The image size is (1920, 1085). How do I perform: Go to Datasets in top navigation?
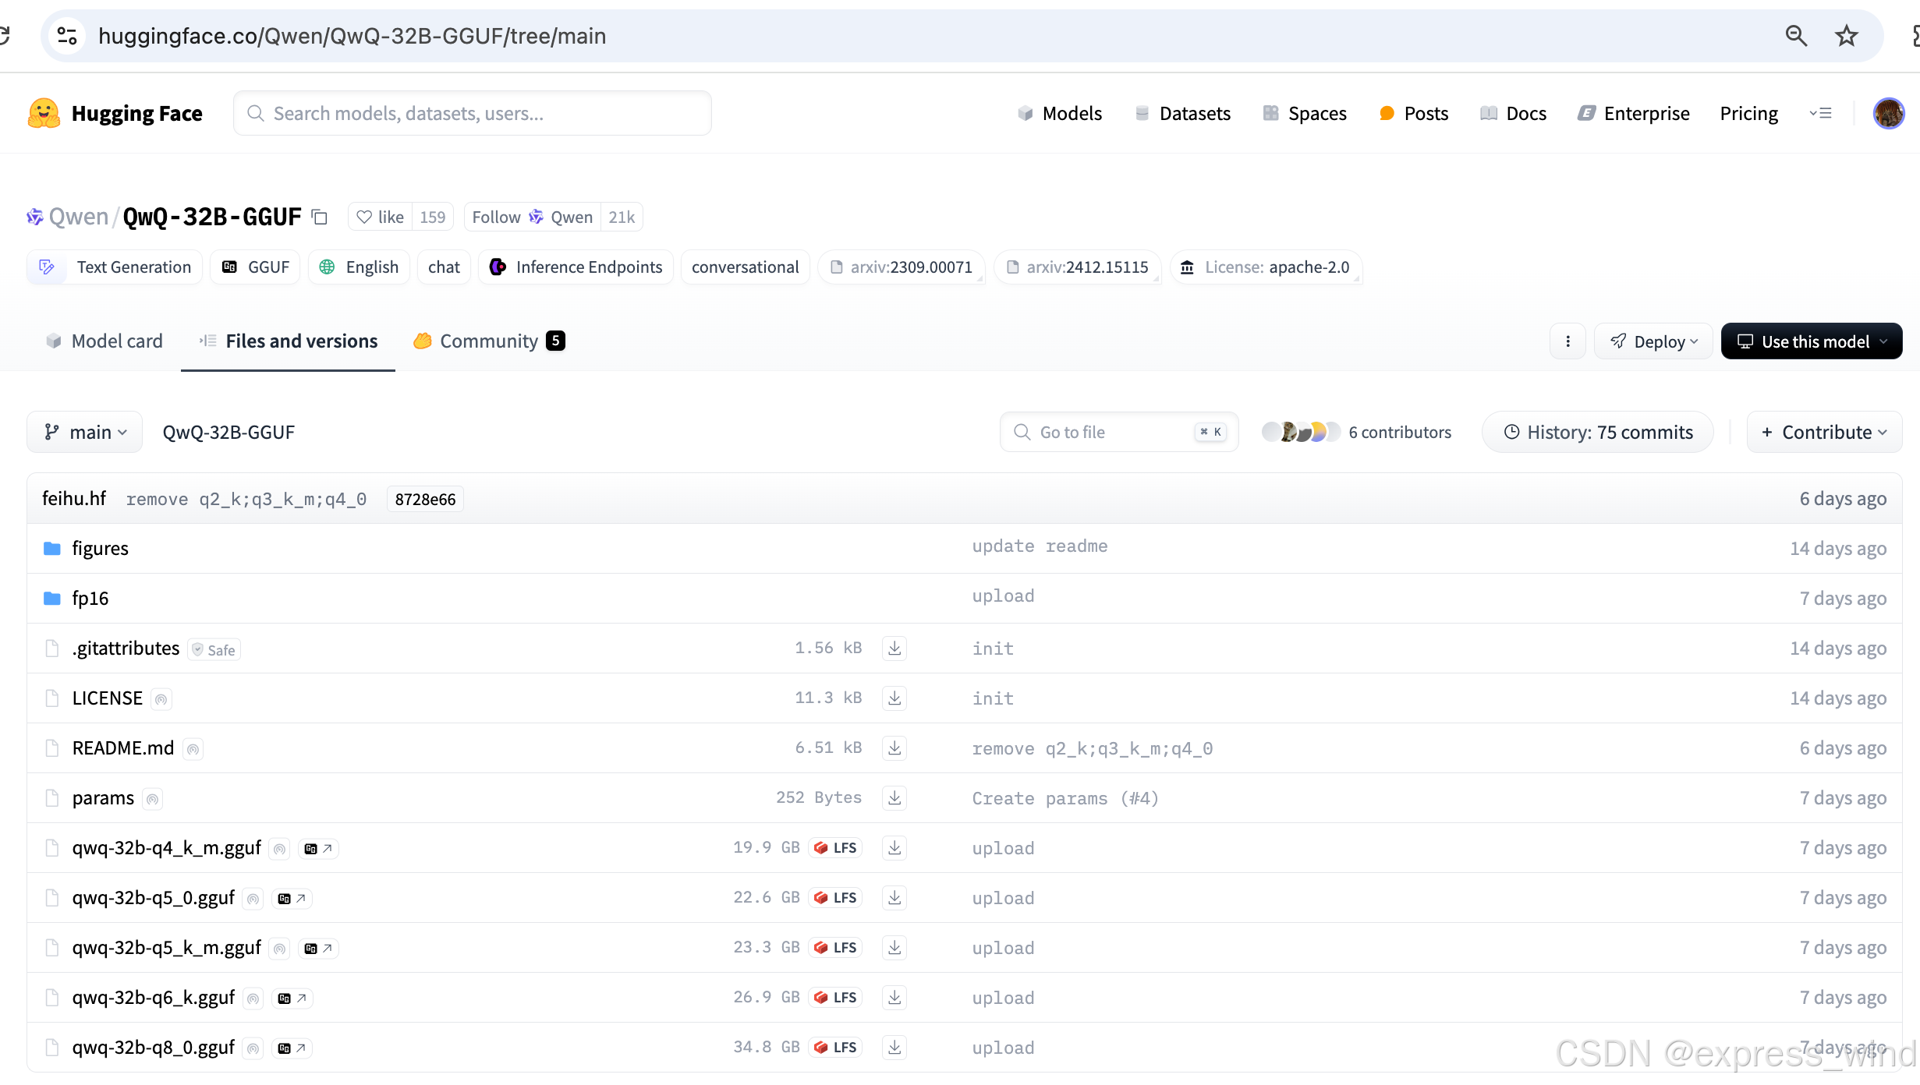point(1183,114)
